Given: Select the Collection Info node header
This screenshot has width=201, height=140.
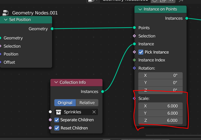Looking at the screenshot, I should pyautogui.click(x=76, y=82).
